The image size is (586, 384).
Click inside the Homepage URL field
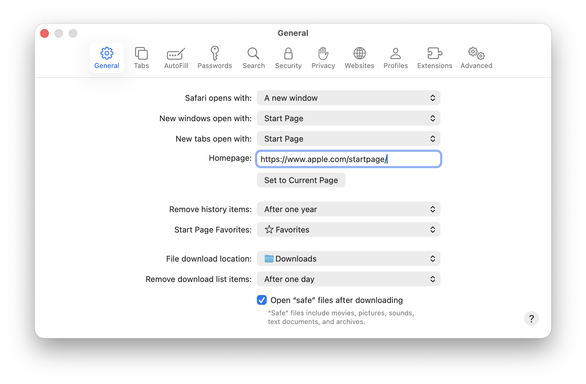[x=348, y=159]
